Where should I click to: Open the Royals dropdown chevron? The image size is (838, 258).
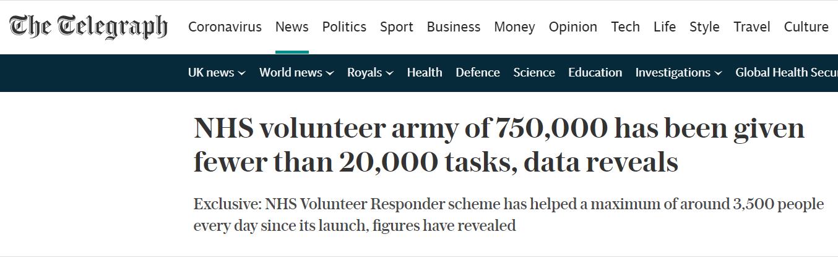(389, 73)
